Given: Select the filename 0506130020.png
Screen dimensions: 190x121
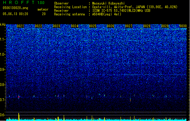Looking at the screenshot, I should point(15,8).
